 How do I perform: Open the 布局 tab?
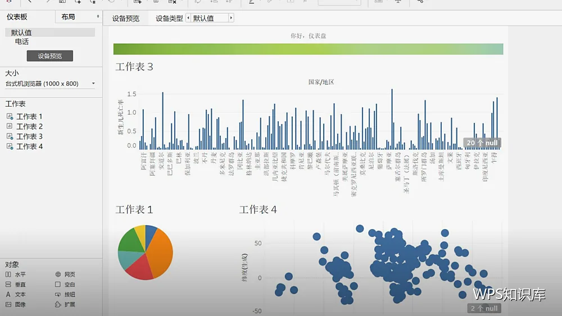[x=68, y=17]
